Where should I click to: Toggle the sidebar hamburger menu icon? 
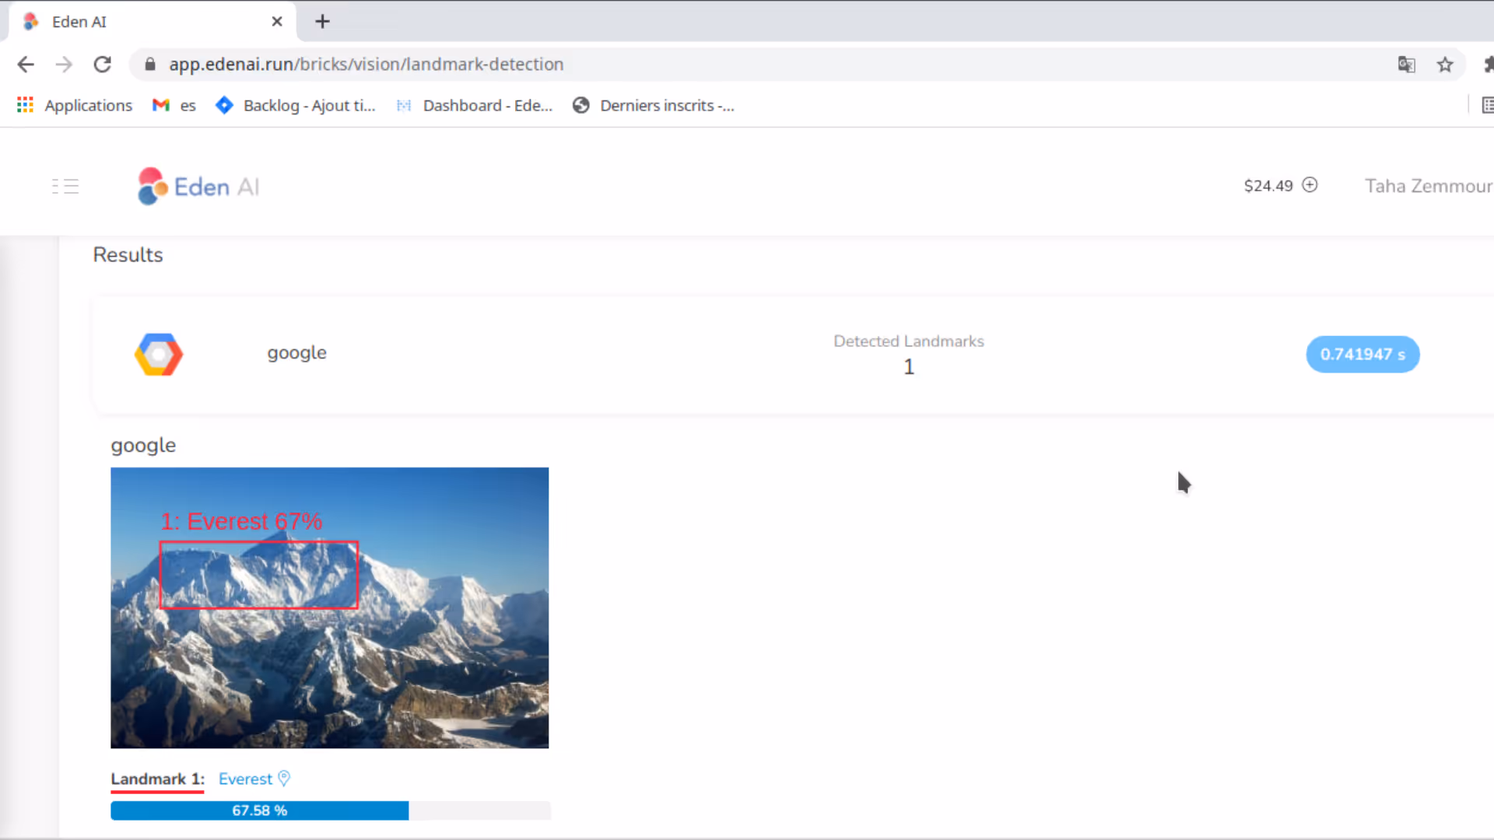tap(65, 186)
